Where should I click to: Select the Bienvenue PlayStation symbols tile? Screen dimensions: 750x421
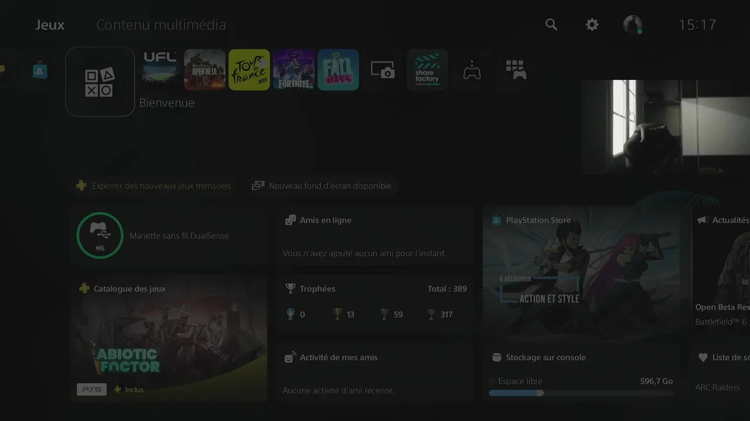pyautogui.click(x=100, y=82)
